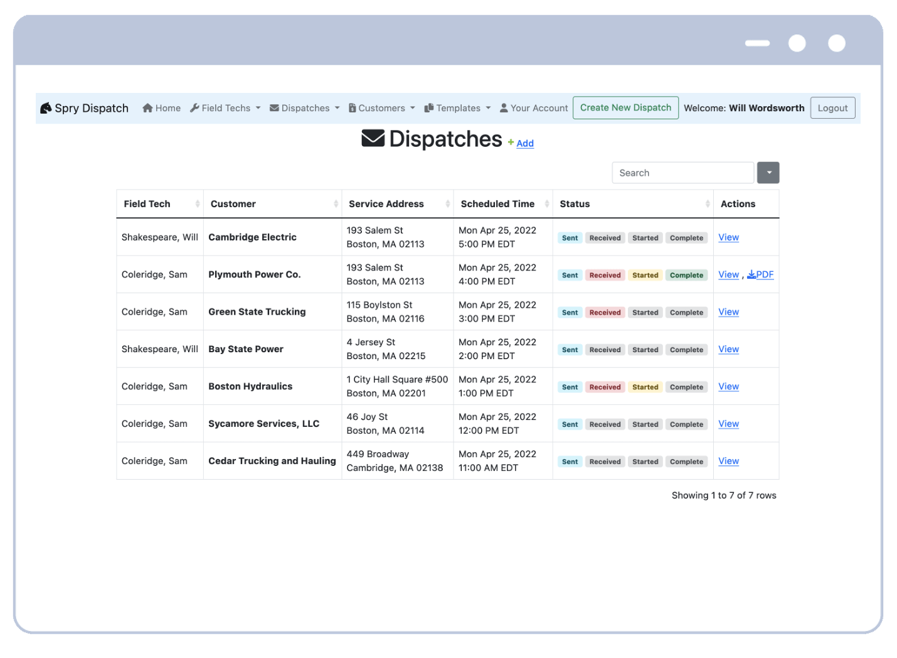Click the large envelope icon beside Dispatches heading
Viewport: 897px width, 658px height.
pyautogui.click(x=373, y=138)
